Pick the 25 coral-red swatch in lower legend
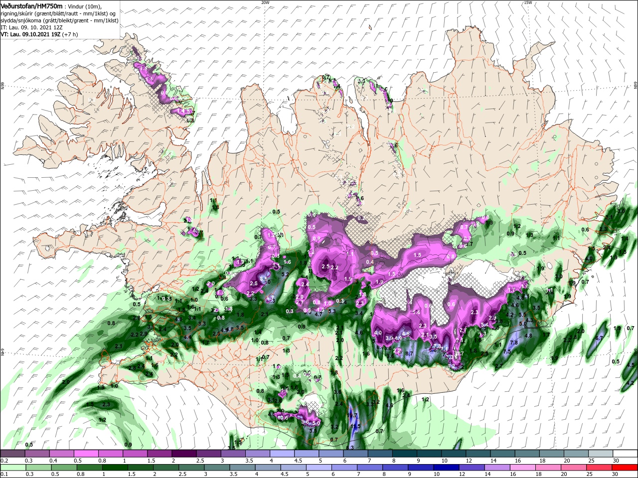 pos(599,467)
